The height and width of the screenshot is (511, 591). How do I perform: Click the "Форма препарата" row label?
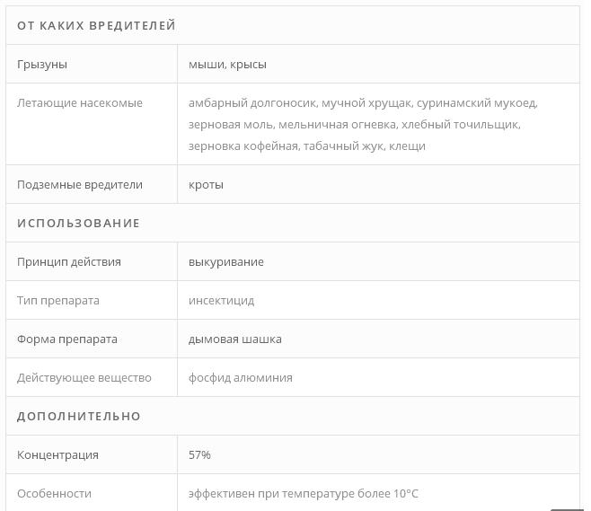[67, 339]
